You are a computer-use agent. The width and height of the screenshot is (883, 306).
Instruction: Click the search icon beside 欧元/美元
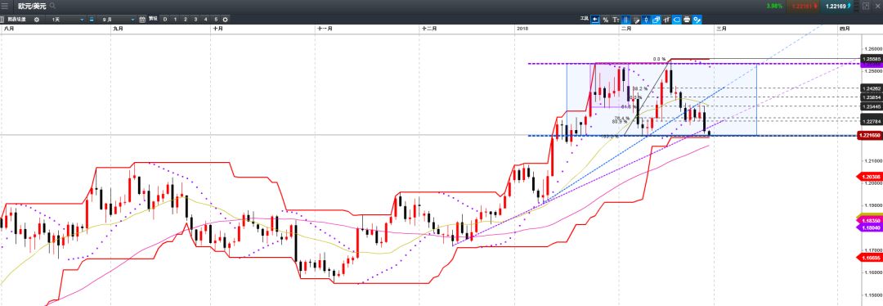[x=52, y=7]
